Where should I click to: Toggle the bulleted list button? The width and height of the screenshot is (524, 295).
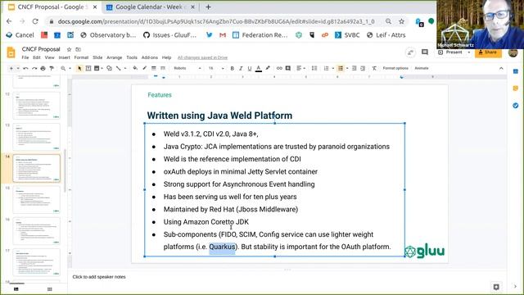point(341,68)
